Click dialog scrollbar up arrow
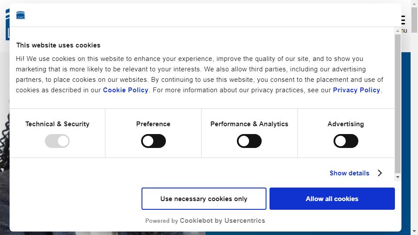Viewport: 418px width, 235px height. [398, 31]
